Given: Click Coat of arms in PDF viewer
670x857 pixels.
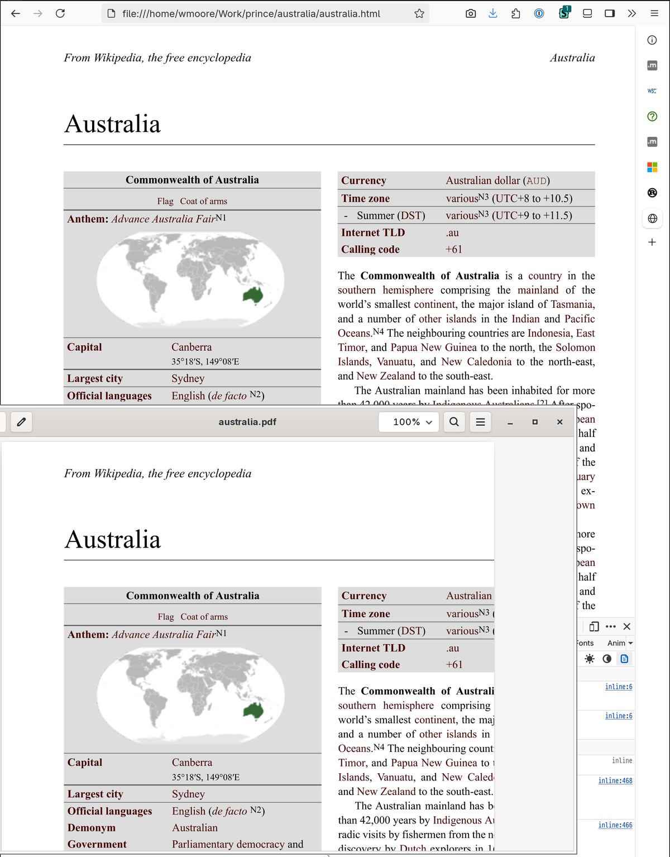Looking at the screenshot, I should (204, 617).
